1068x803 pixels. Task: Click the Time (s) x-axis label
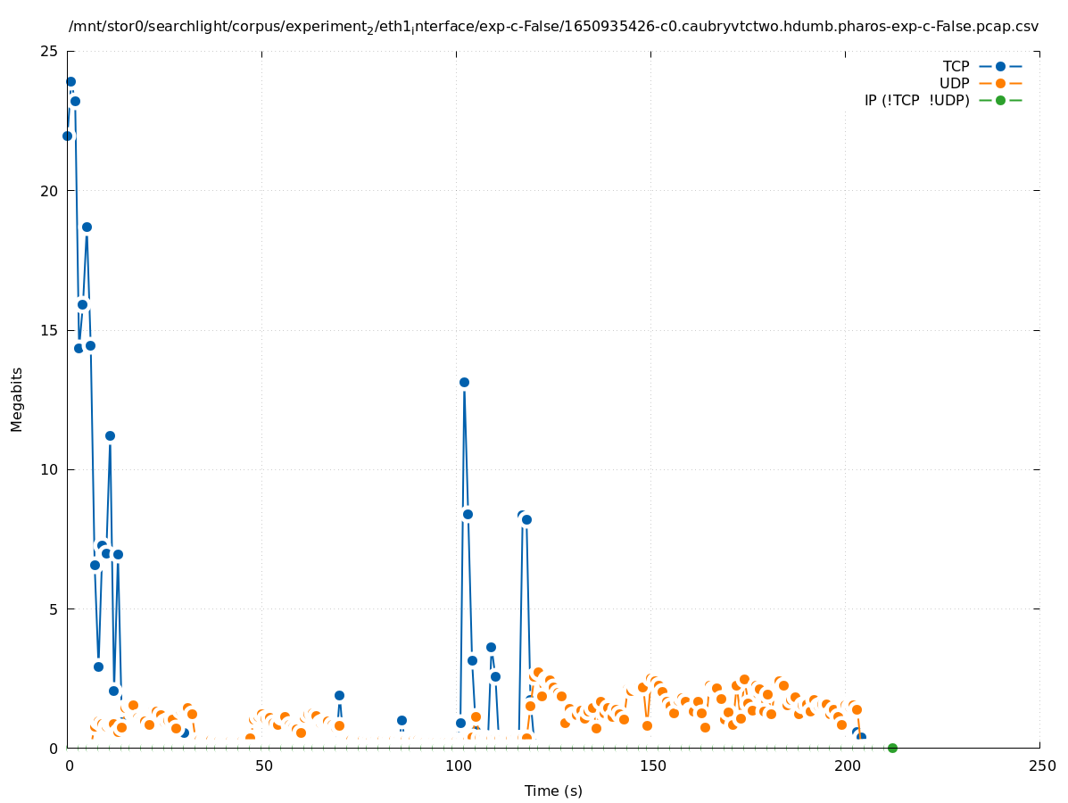click(x=553, y=791)
